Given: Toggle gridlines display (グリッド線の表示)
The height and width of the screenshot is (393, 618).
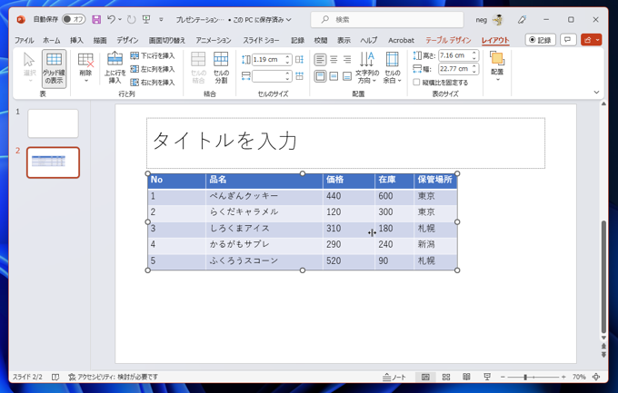Looking at the screenshot, I should (54, 68).
